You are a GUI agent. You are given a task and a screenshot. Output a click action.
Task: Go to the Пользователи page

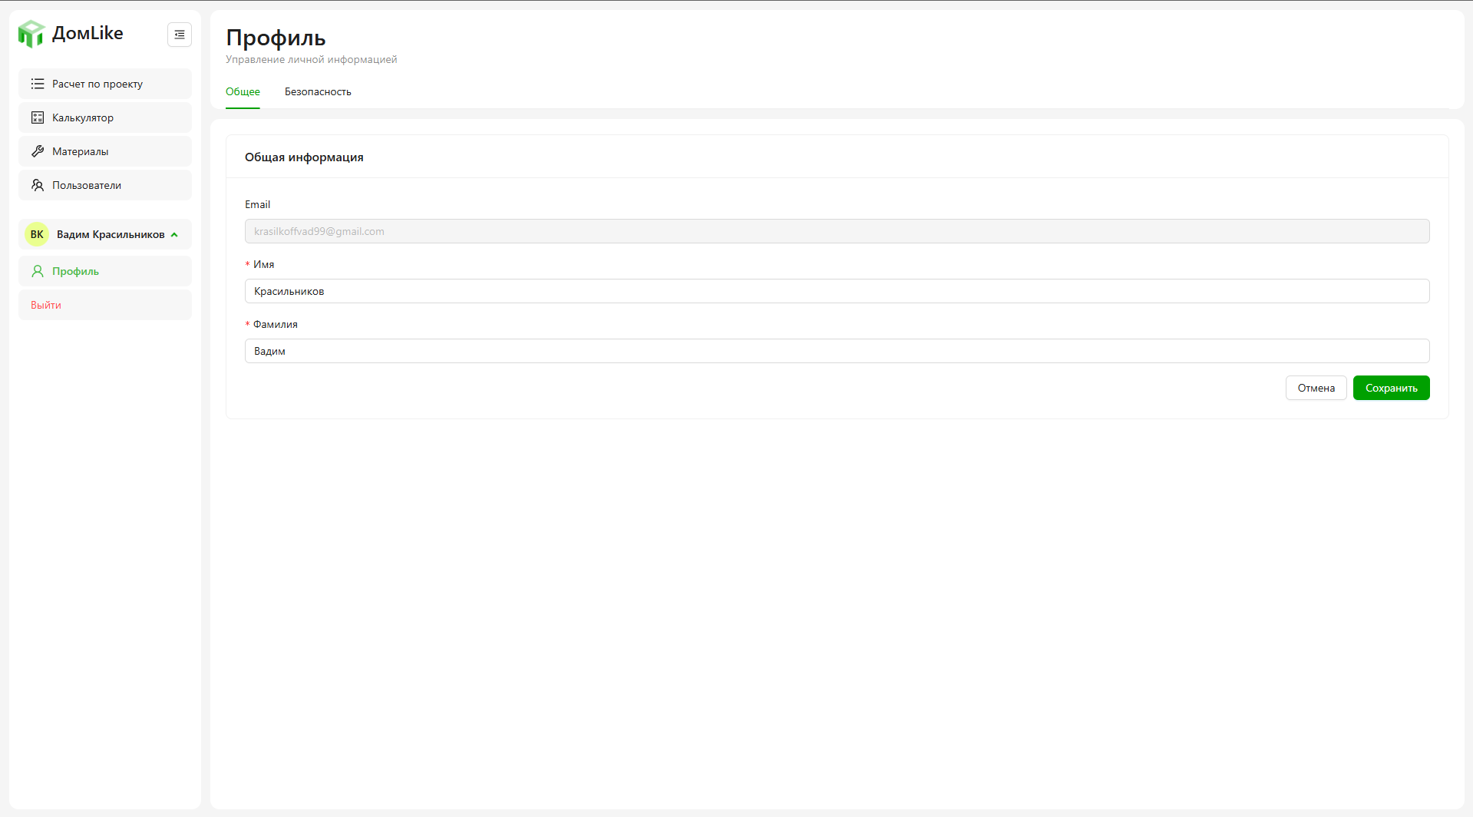(87, 185)
